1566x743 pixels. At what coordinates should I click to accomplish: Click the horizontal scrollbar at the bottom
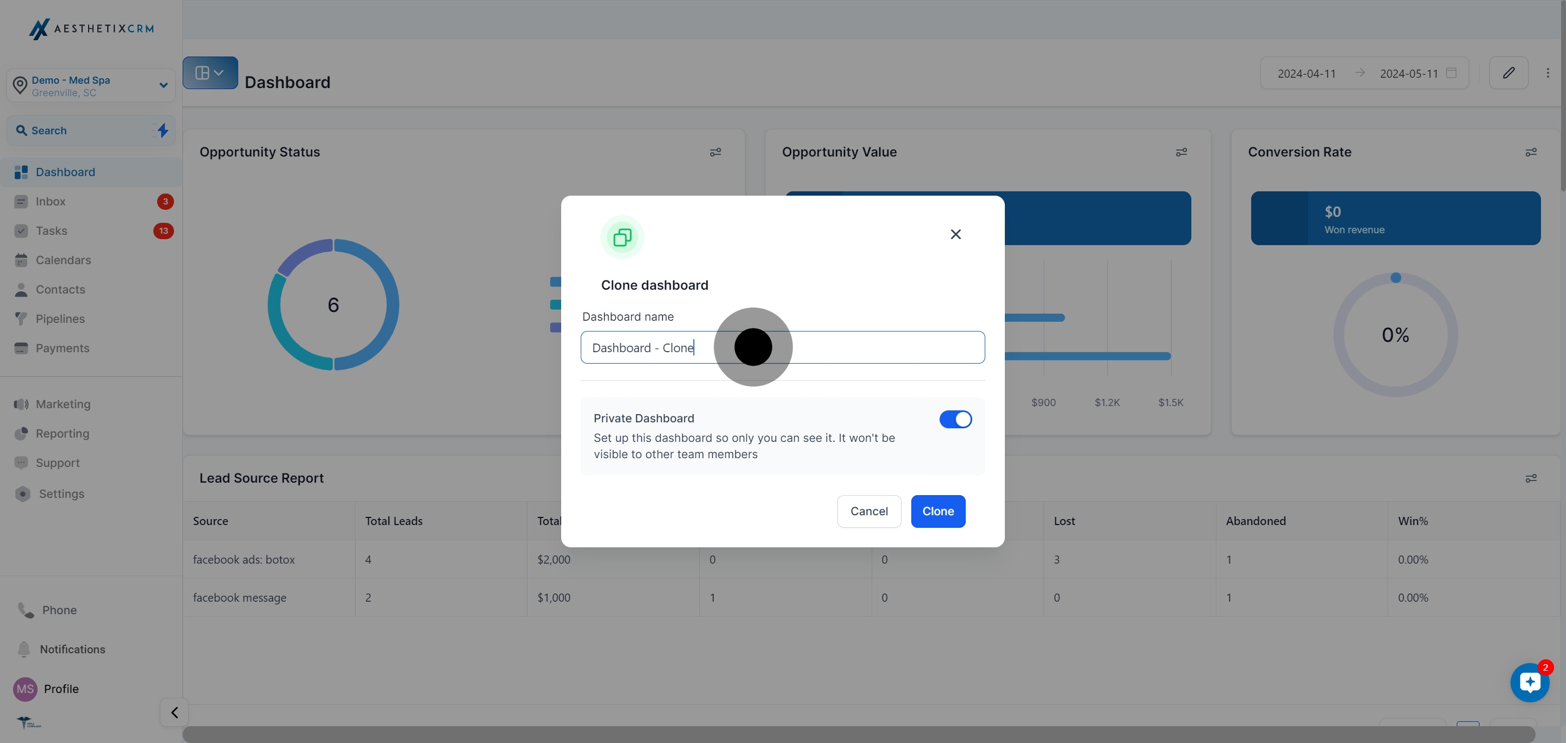click(x=859, y=734)
